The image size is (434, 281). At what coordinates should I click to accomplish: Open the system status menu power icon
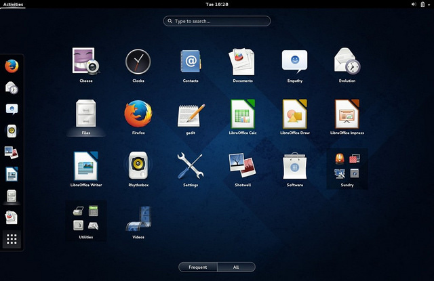(x=425, y=4)
